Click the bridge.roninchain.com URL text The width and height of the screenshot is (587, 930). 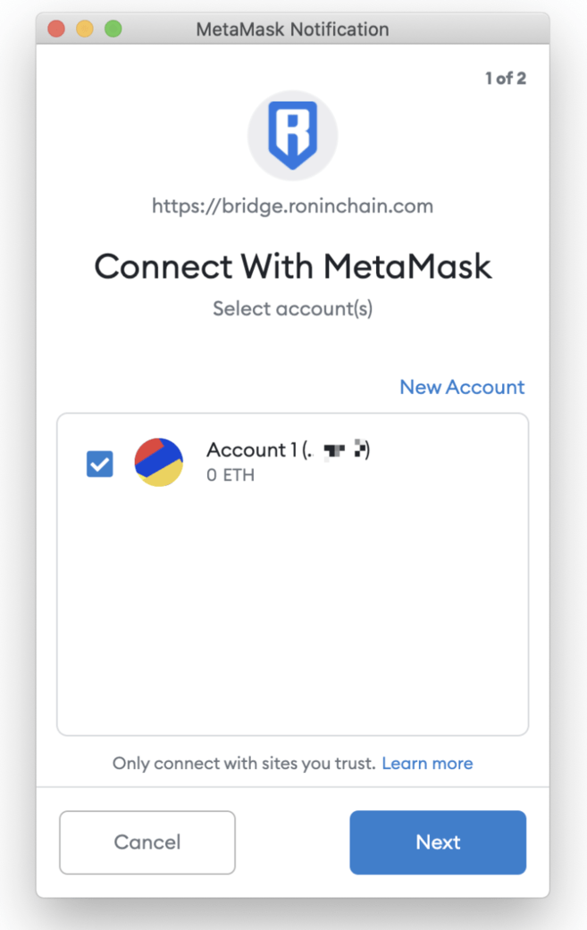292,206
